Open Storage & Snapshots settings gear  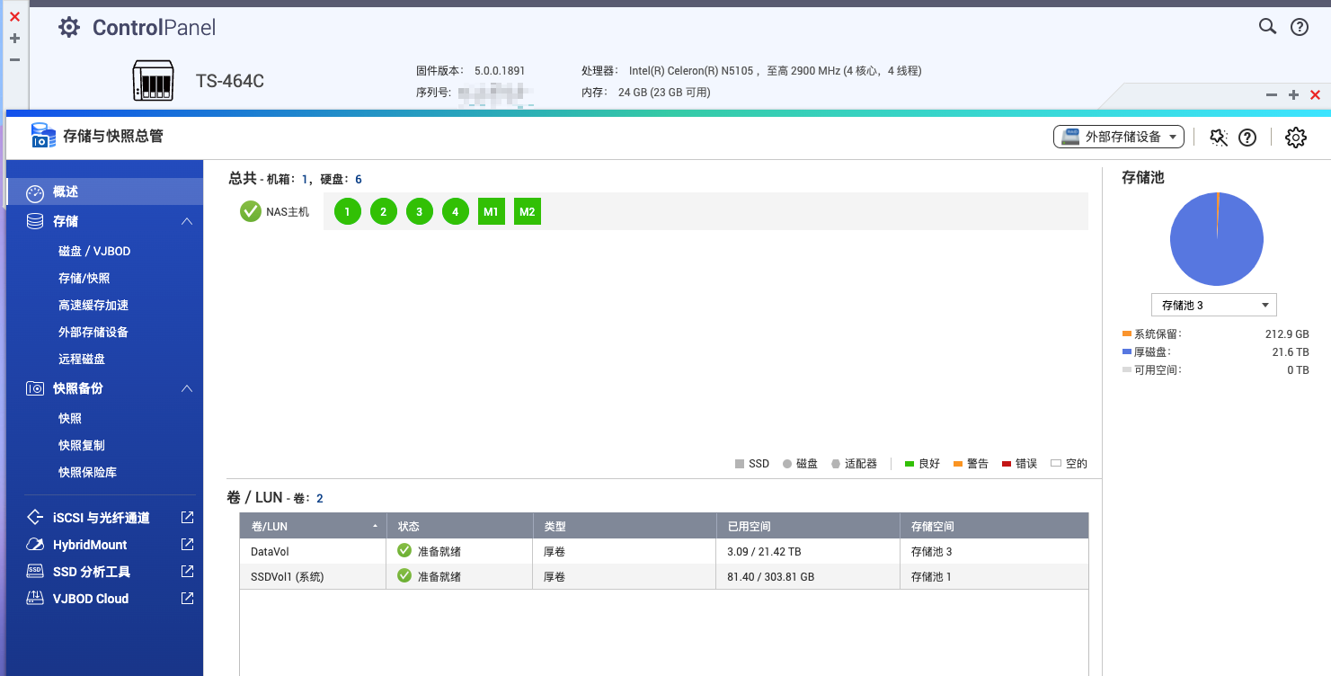[1295, 138]
